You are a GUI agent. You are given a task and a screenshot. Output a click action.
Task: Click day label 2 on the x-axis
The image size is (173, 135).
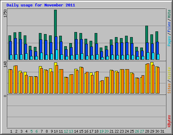point(16,131)
